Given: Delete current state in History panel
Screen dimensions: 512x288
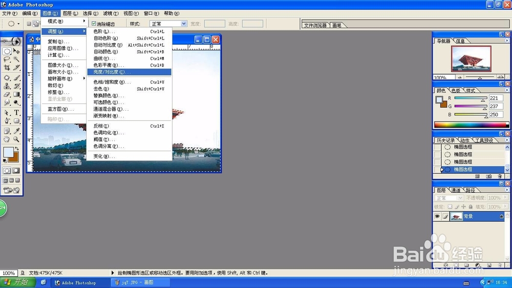Looking at the screenshot, I should point(500,176).
